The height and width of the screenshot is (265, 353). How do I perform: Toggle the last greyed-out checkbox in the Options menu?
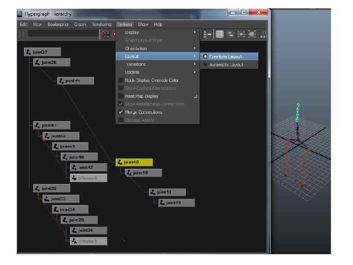[x=121, y=120]
